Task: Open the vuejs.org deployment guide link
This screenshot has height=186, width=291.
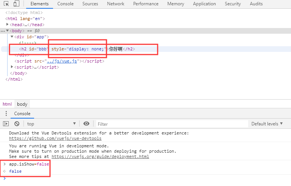Action: 100,157
